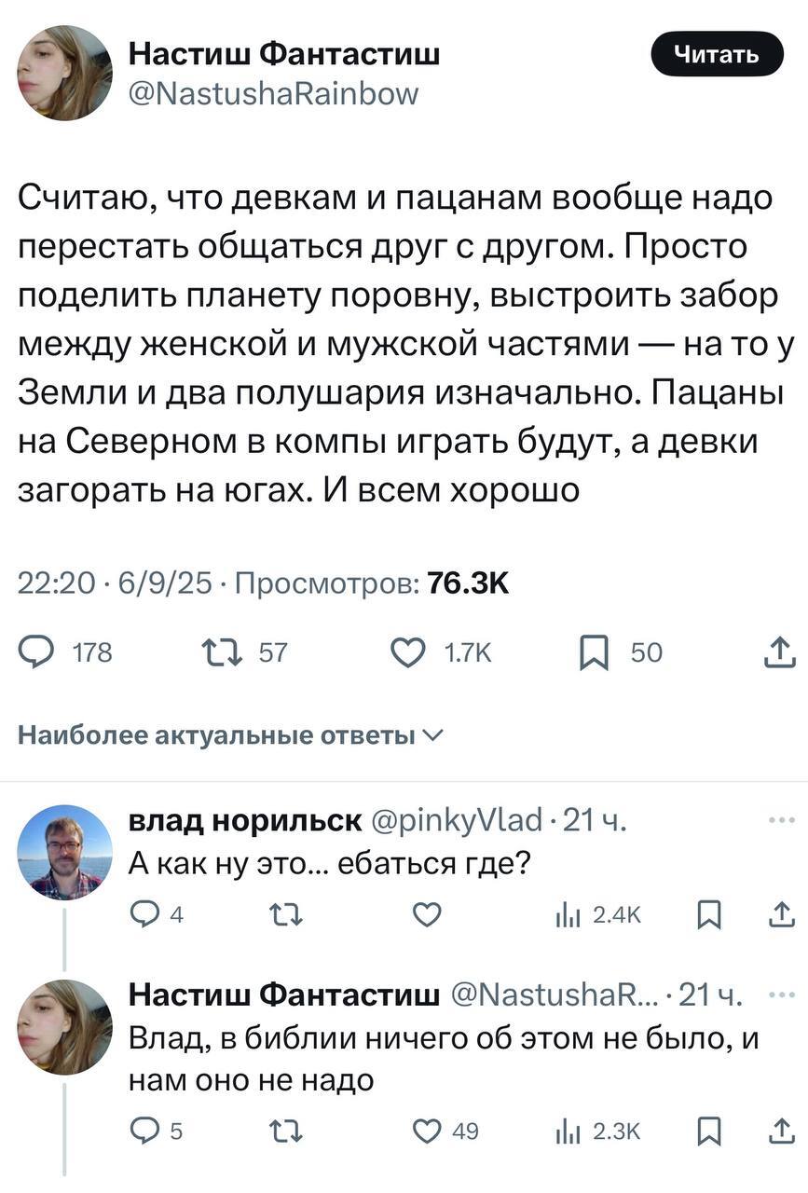The image size is (808, 1193).
Task: Like the author's reply with 49 likes
Action: point(426,1131)
